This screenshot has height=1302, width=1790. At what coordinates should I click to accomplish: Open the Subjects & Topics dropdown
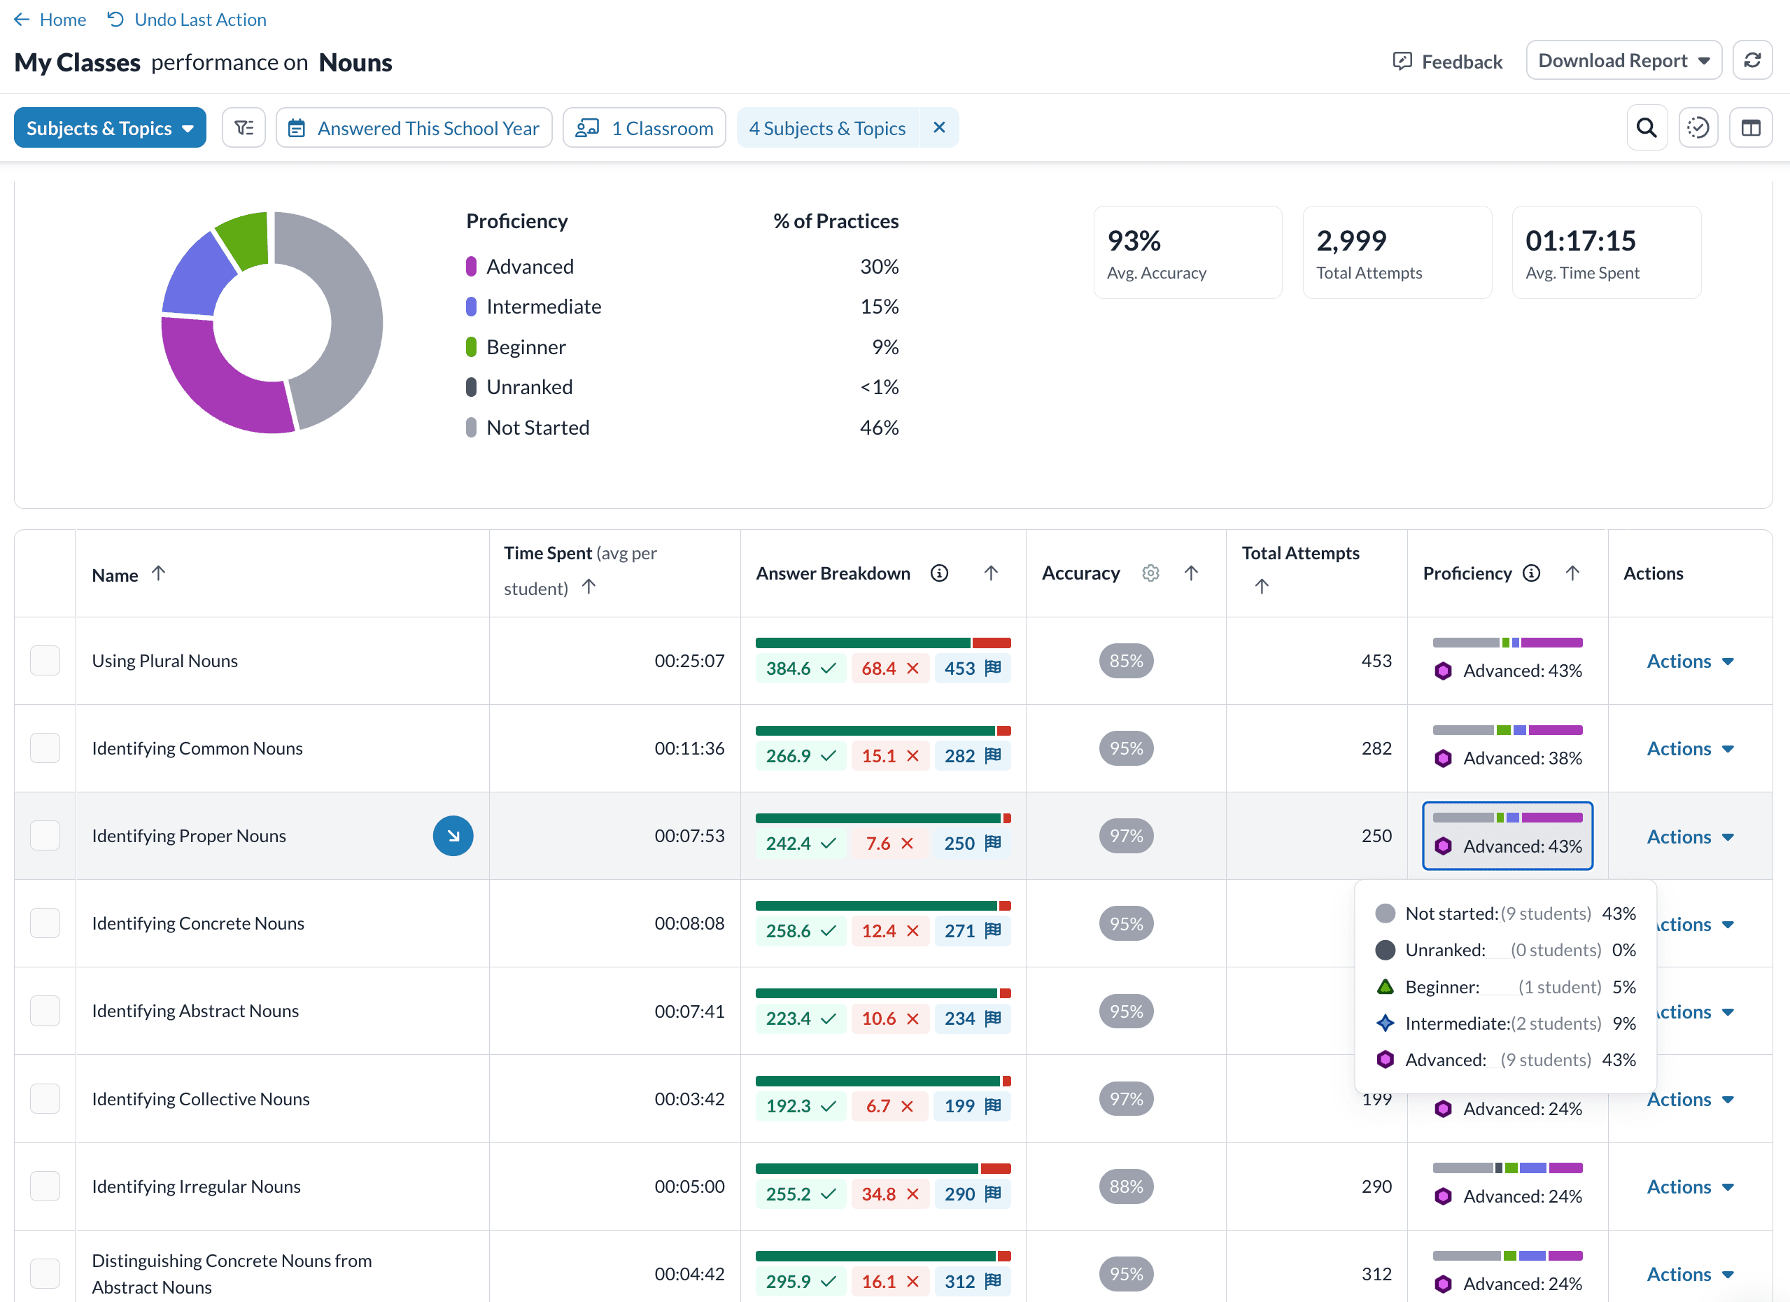click(110, 128)
